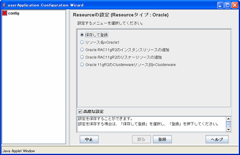
Task: Maximize the Configuration Wizard window
Action: [228, 5]
